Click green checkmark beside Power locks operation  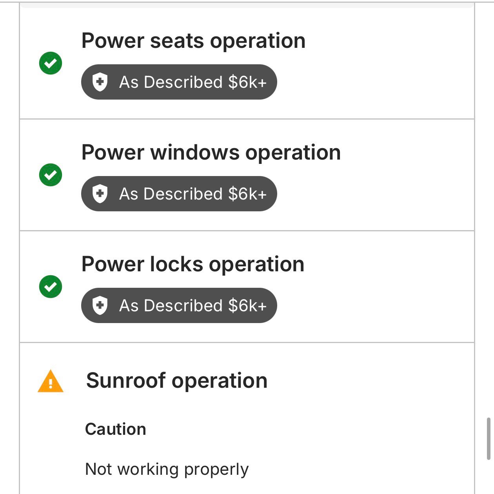click(51, 287)
